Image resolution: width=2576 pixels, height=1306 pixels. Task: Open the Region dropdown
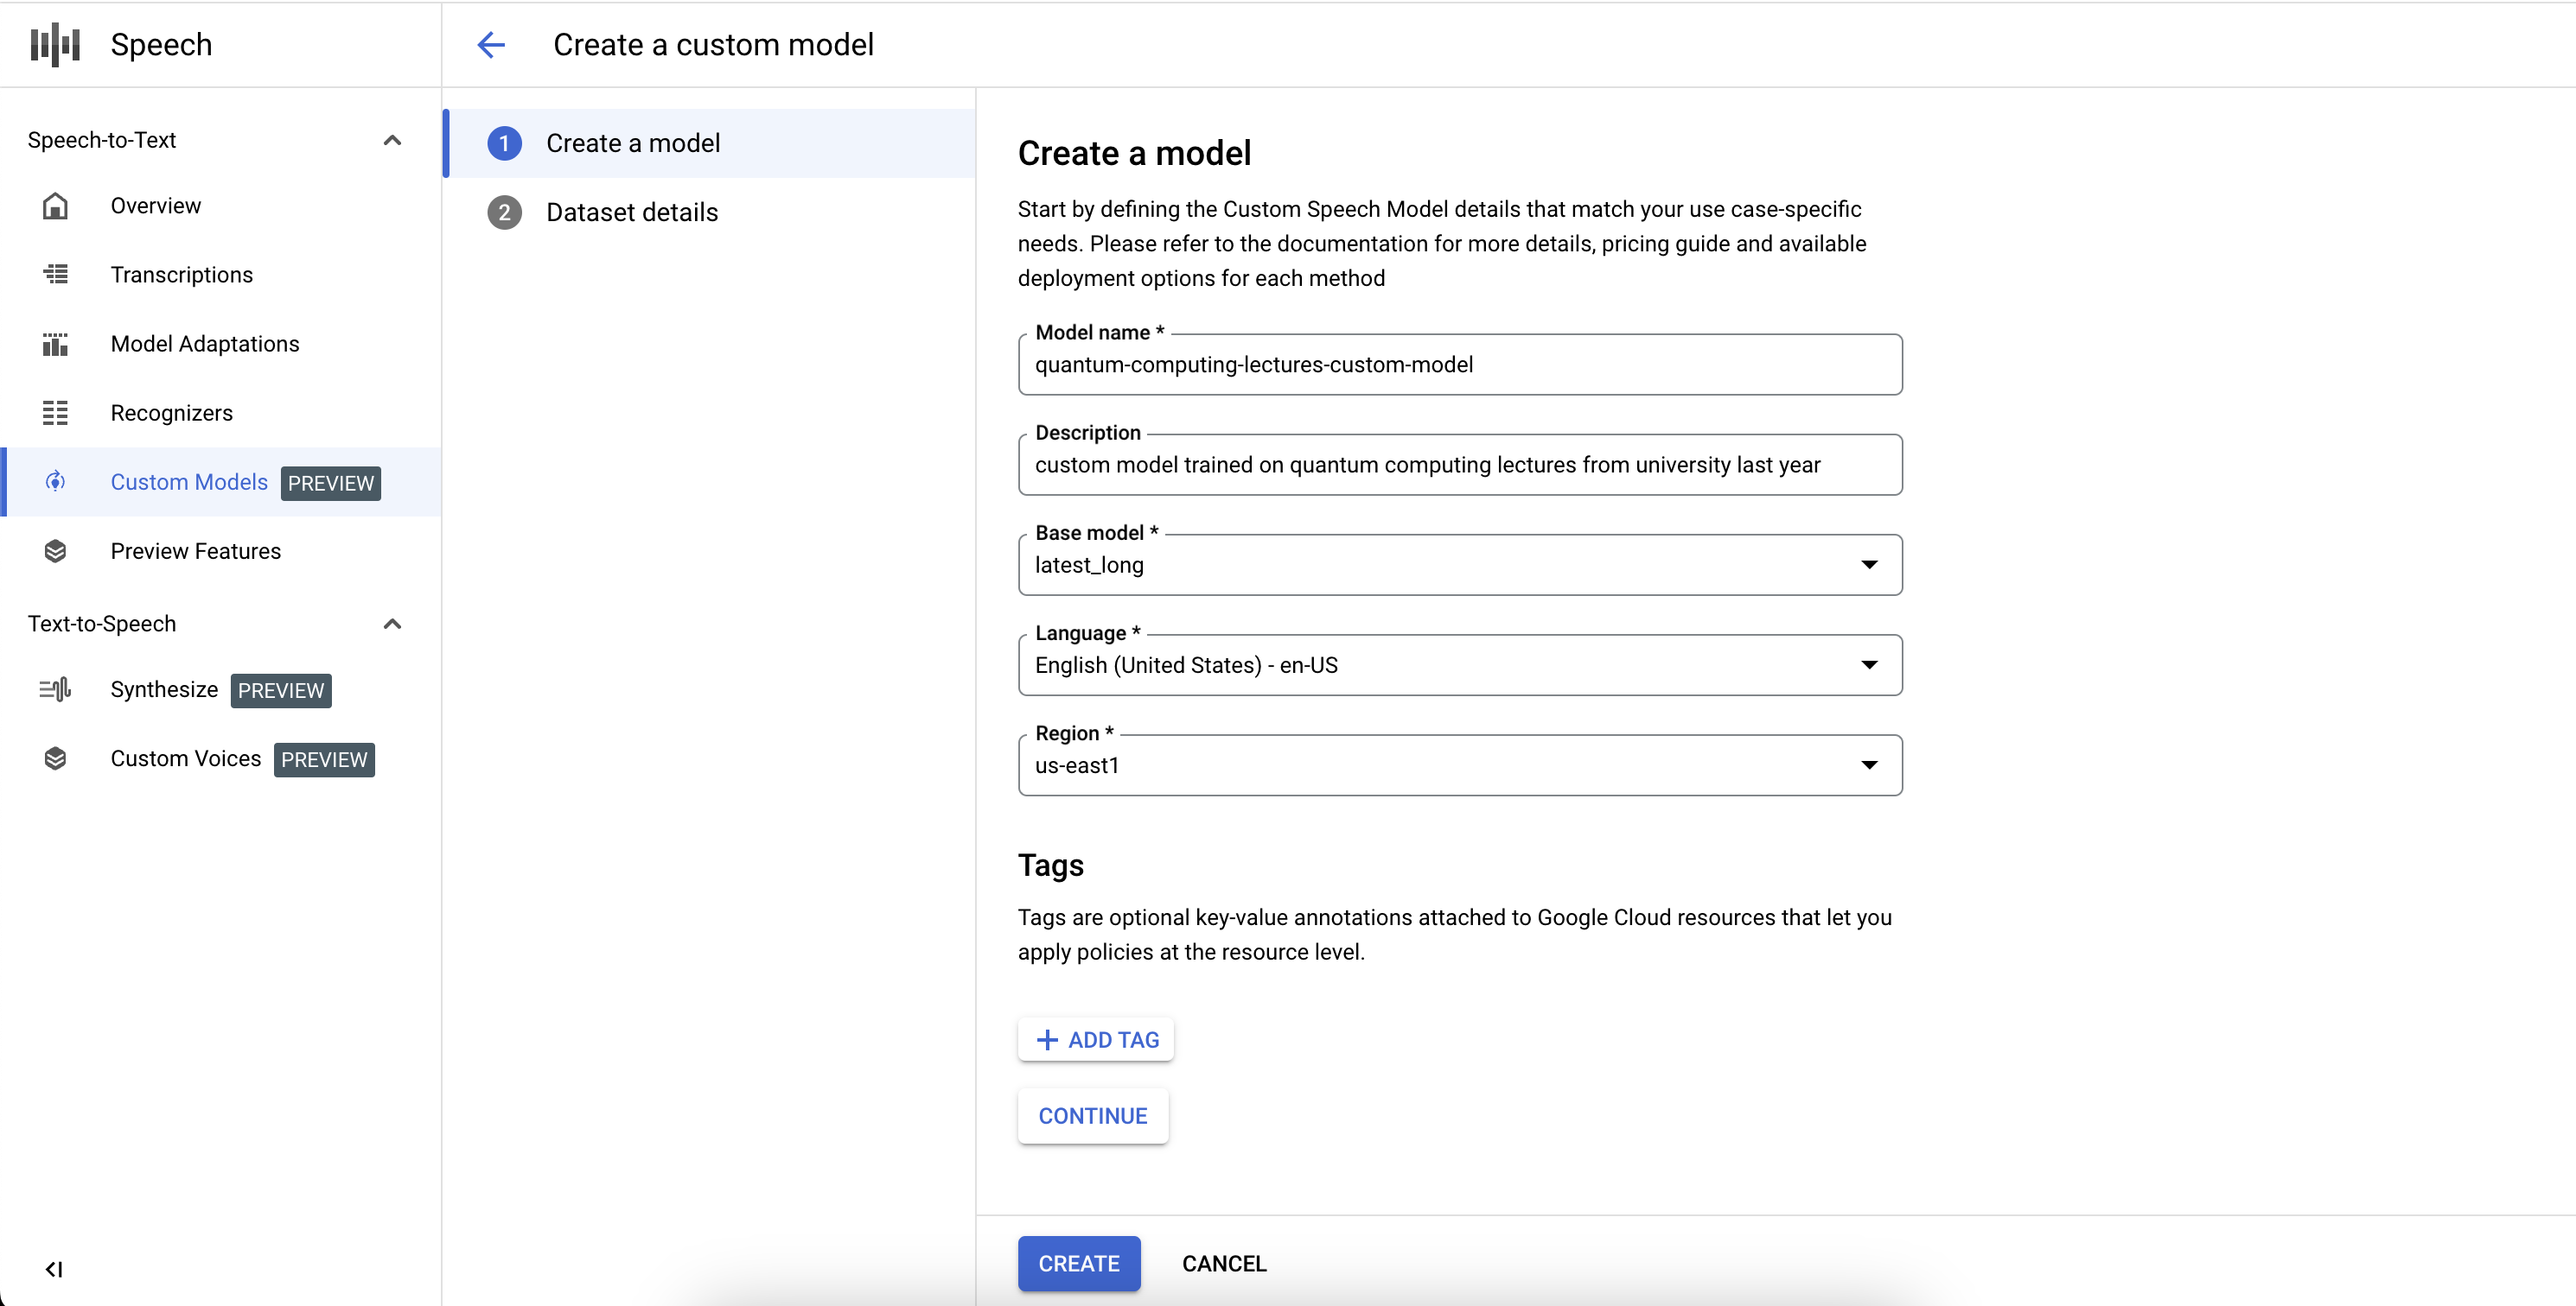(1869, 764)
